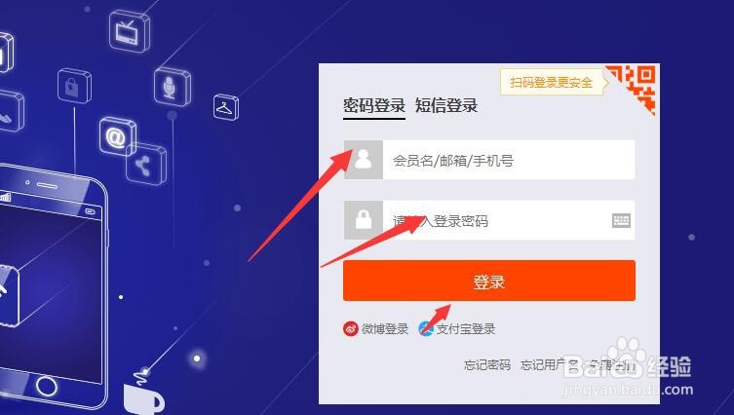Viewport: 734px width, 415px height.
Task: Click the 扫码登录更安全 tooltip
Action: point(552,83)
